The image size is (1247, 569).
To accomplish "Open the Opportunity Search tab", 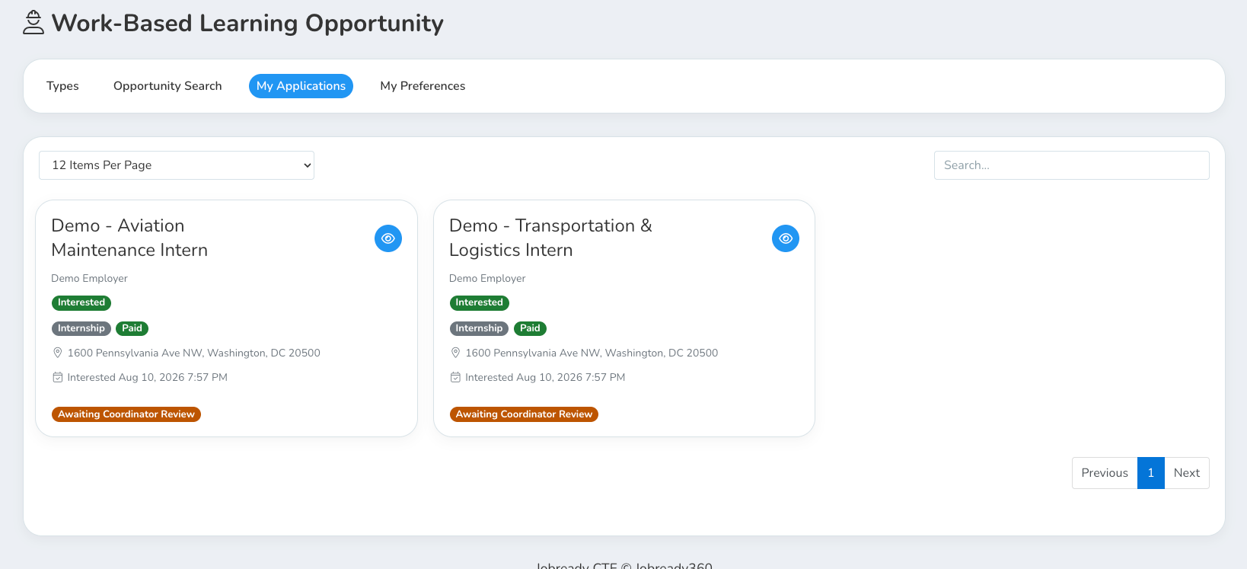I will pos(167,86).
